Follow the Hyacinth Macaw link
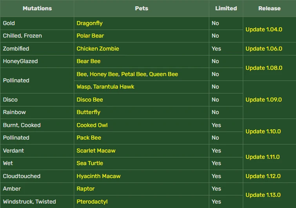 click(x=98, y=176)
